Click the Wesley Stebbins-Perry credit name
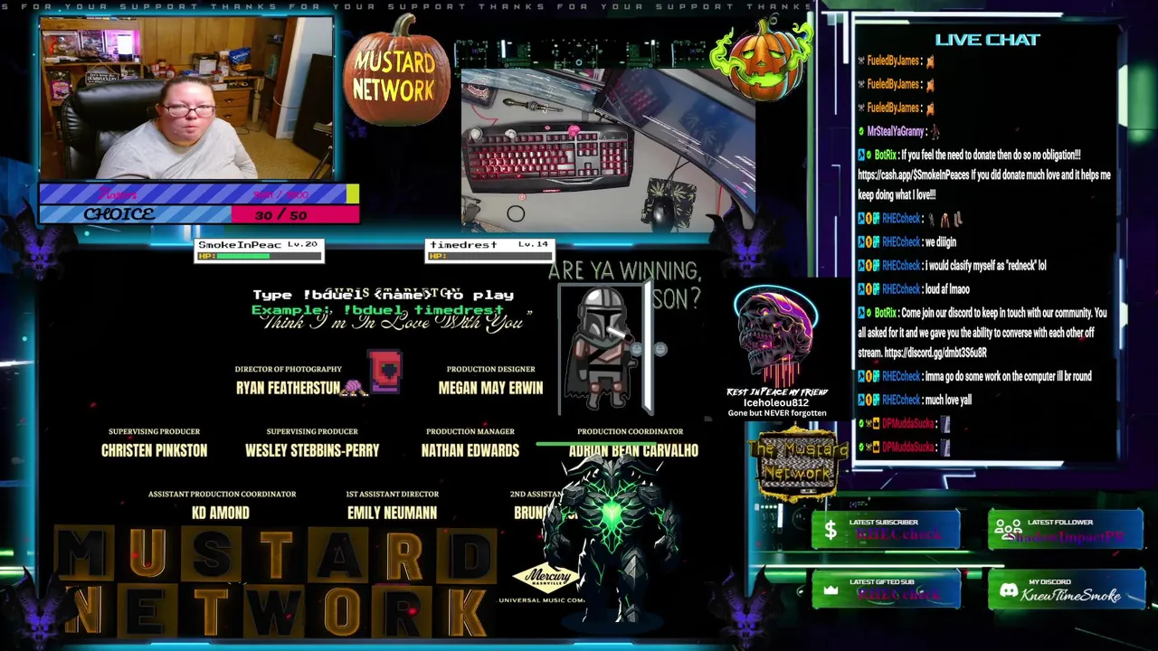This screenshot has width=1158, height=651. (x=312, y=450)
